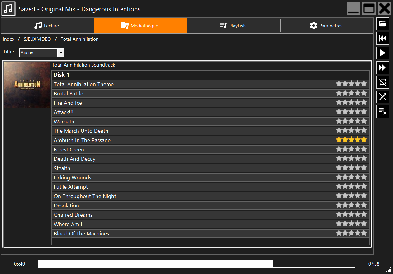393x274 pixels.
Task: Seek within the playback progress bar
Action: coord(196,264)
